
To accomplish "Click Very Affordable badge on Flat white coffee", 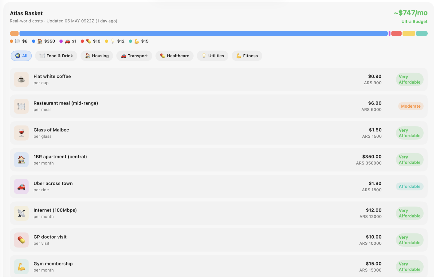I will [x=410, y=79].
